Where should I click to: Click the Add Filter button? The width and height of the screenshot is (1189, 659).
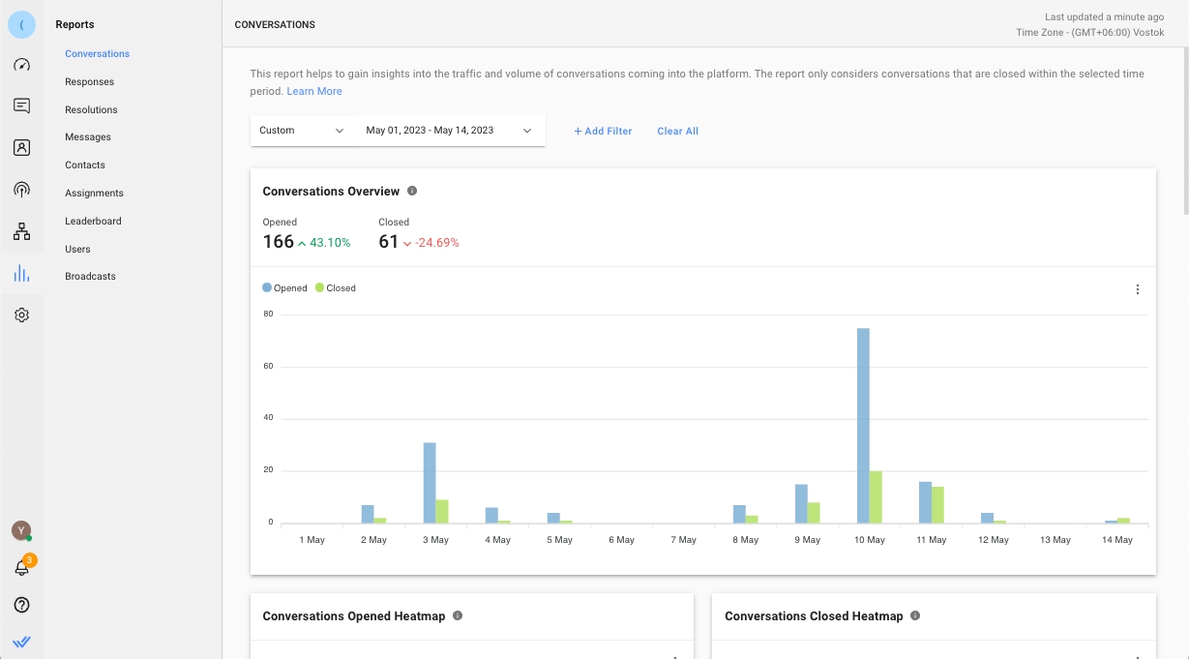[x=602, y=132]
